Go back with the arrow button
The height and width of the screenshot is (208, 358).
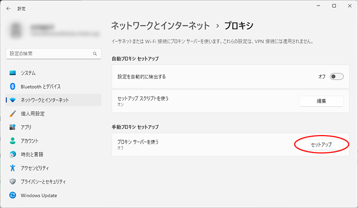point(8,9)
